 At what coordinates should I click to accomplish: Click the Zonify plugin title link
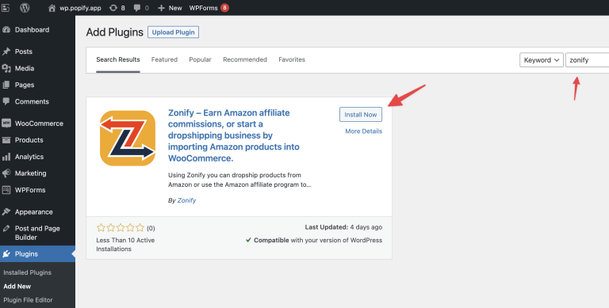click(x=234, y=135)
